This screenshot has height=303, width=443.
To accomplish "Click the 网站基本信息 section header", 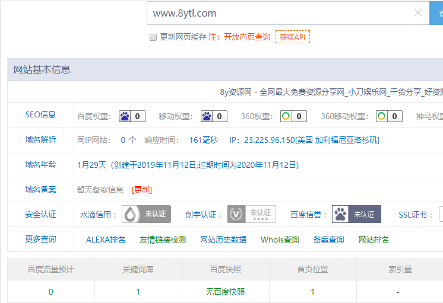I will click(42, 69).
